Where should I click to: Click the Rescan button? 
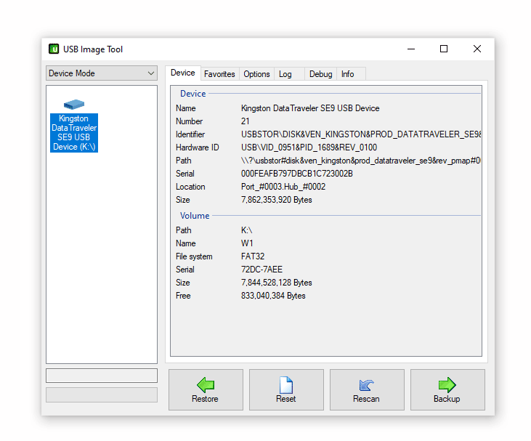367,389
